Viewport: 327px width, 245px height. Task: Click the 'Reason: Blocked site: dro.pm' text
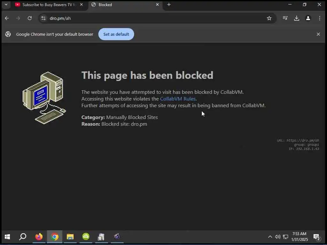tap(114, 124)
